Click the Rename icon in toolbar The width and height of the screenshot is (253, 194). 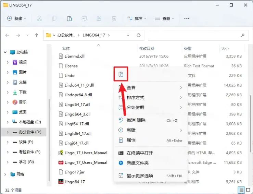pyautogui.click(x=84, y=19)
